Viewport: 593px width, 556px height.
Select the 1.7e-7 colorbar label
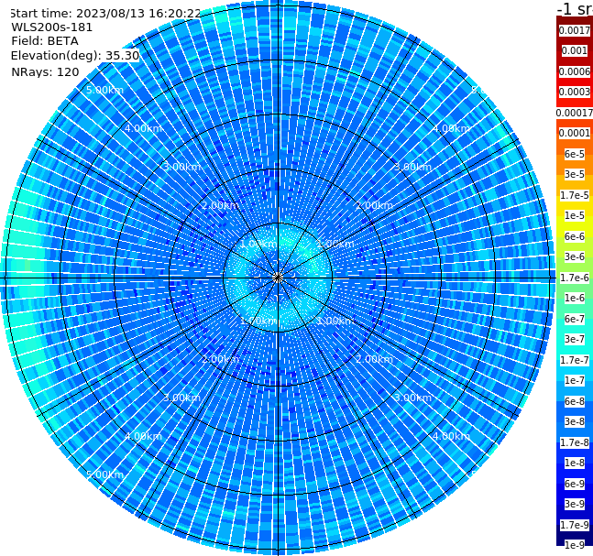pyautogui.click(x=575, y=360)
